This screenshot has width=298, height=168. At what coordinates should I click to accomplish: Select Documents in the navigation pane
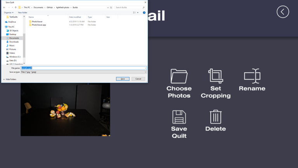click(14, 38)
